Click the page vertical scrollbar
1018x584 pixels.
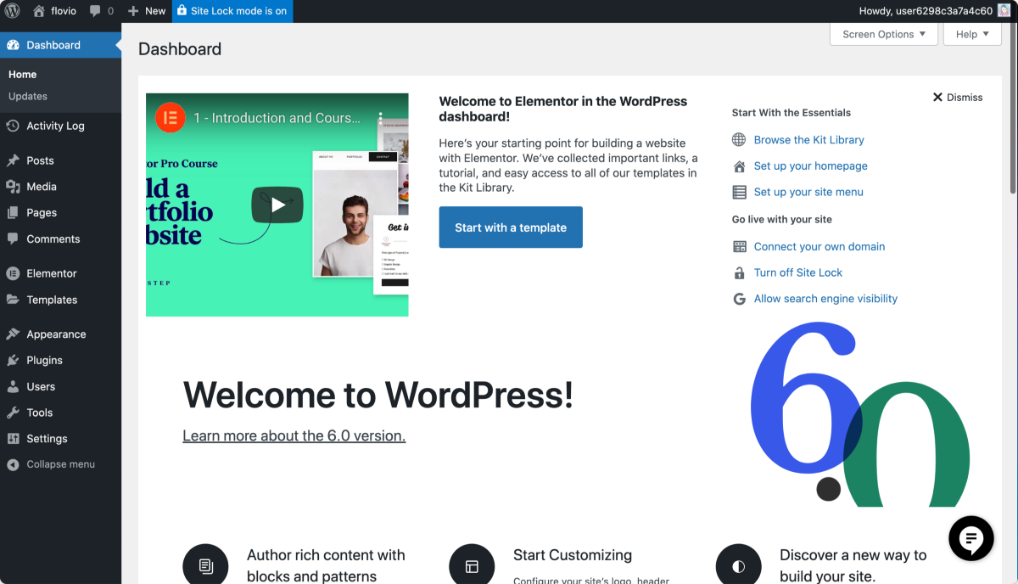click(x=1014, y=110)
